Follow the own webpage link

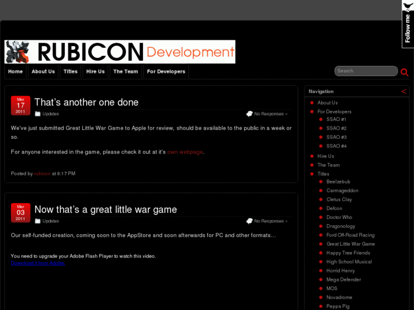tap(185, 152)
